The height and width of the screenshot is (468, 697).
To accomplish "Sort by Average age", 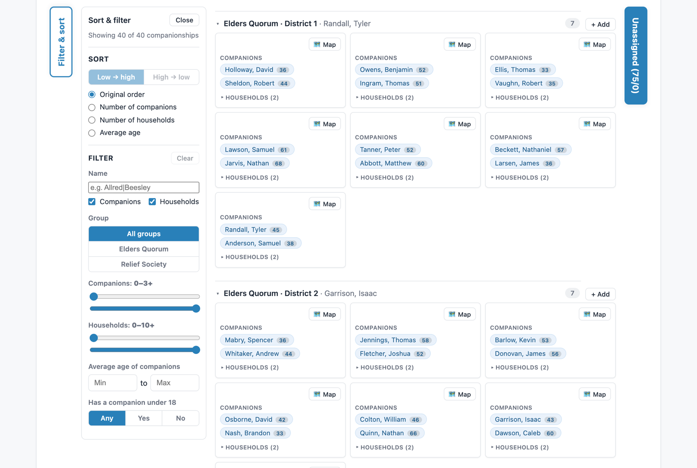I will [92, 133].
